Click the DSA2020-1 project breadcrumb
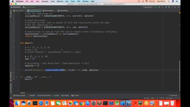Viewport: 190px width, 107px height. pos(16,7)
